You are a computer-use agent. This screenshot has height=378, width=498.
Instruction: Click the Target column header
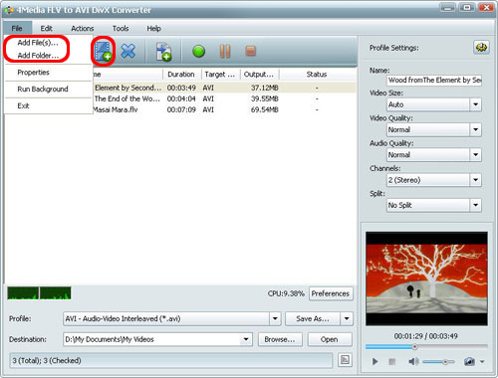pyautogui.click(x=221, y=75)
